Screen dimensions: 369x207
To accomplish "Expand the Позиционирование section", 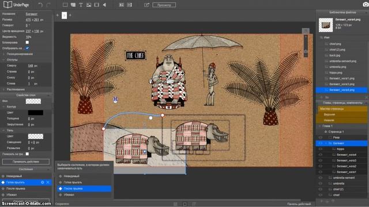I will click(x=3, y=54).
